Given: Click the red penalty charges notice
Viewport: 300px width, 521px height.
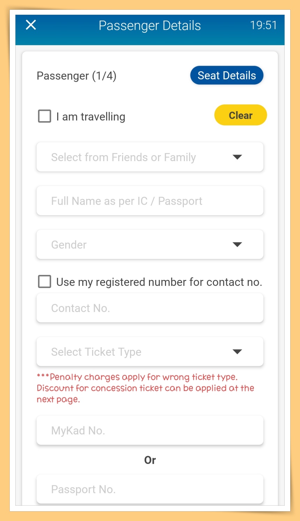Looking at the screenshot, I should [x=145, y=388].
